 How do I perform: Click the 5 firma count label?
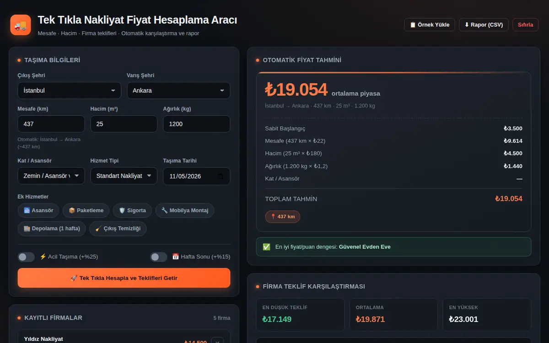tap(222, 318)
